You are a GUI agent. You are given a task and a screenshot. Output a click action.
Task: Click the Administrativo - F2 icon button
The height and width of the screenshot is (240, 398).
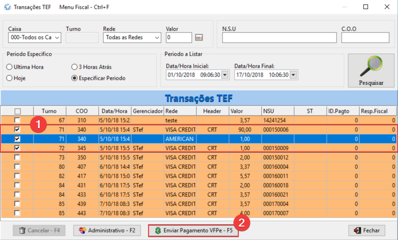[82, 230]
